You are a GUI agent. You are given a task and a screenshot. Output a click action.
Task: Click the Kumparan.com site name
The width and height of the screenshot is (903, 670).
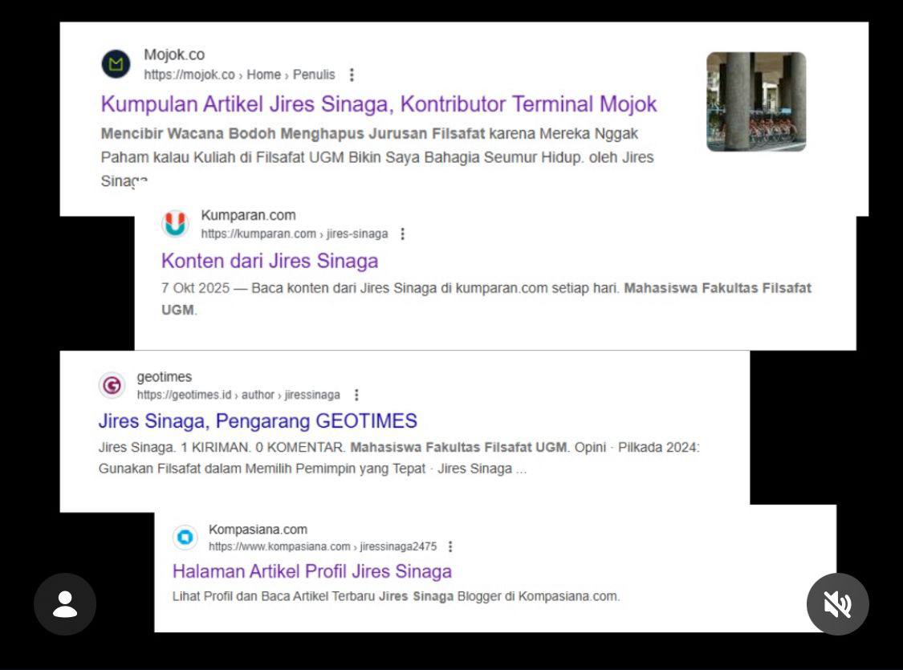(248, 215)
